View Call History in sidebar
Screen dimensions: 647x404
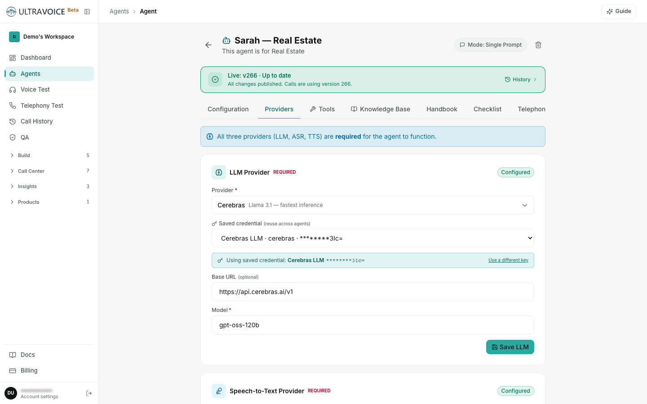49,121
